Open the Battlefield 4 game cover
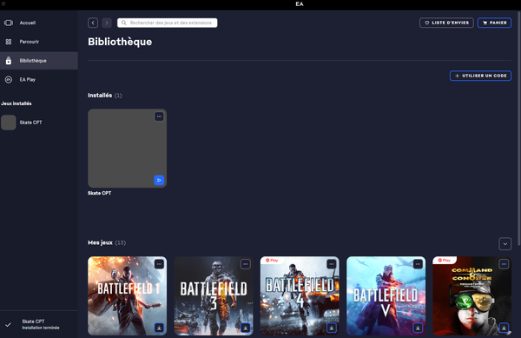This screenshot has width=521, height=338. pos(300,295)
